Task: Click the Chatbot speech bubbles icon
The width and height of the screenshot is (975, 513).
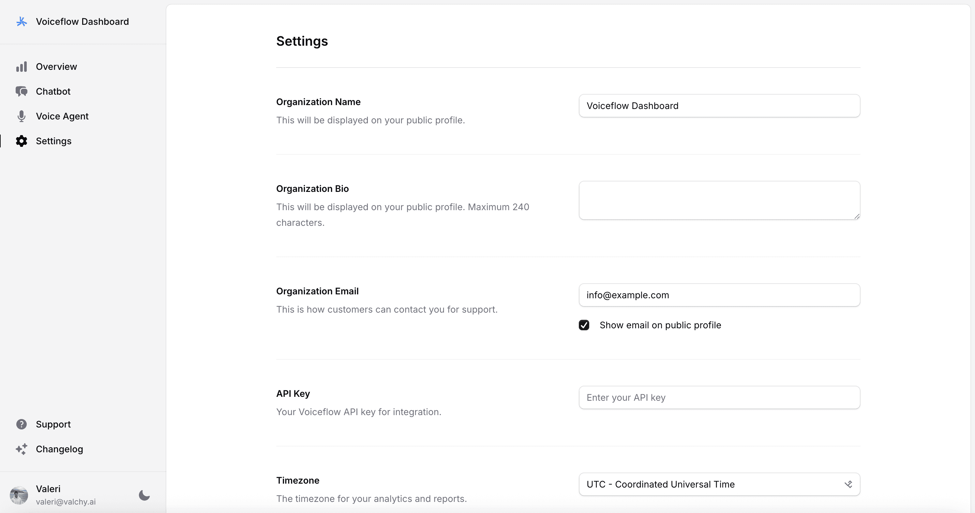Action: pyautogui.click(x=22, y=91)
